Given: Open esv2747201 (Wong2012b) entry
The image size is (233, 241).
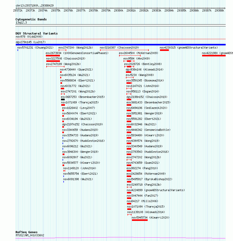Looking at the screenshot, I should (78, 91).
